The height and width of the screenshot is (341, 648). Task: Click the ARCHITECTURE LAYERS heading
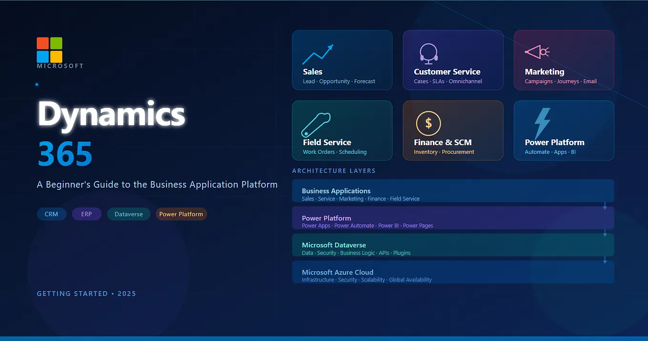[x=334, y=171]
